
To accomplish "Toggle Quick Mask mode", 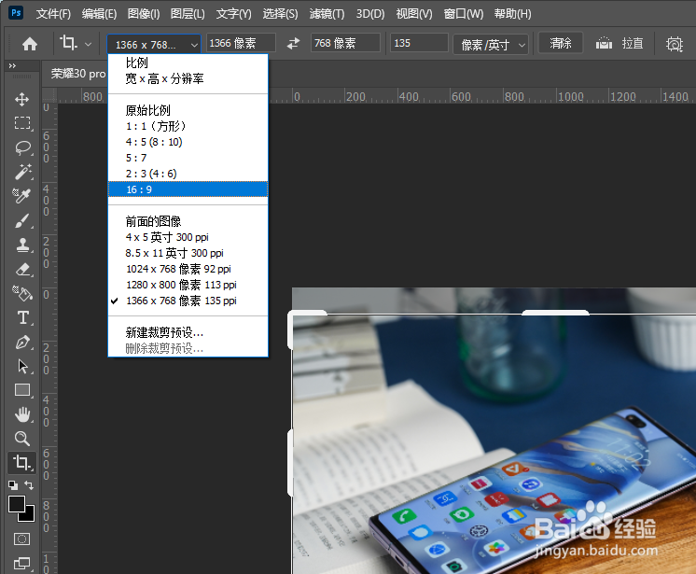I will [21, 539].
